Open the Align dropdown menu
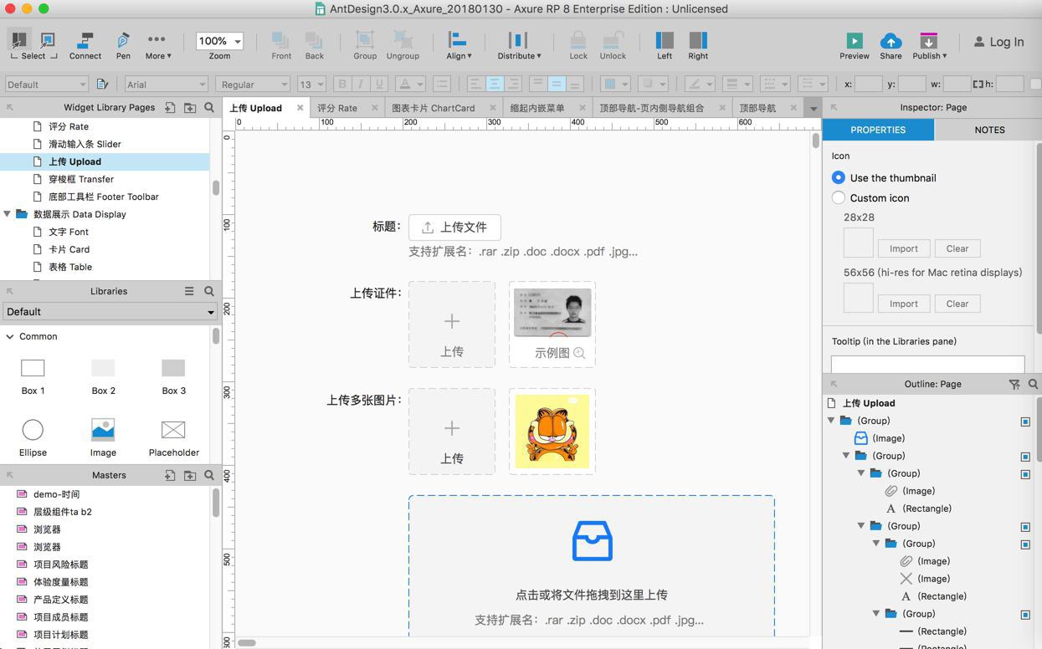 tap(458, 45)
